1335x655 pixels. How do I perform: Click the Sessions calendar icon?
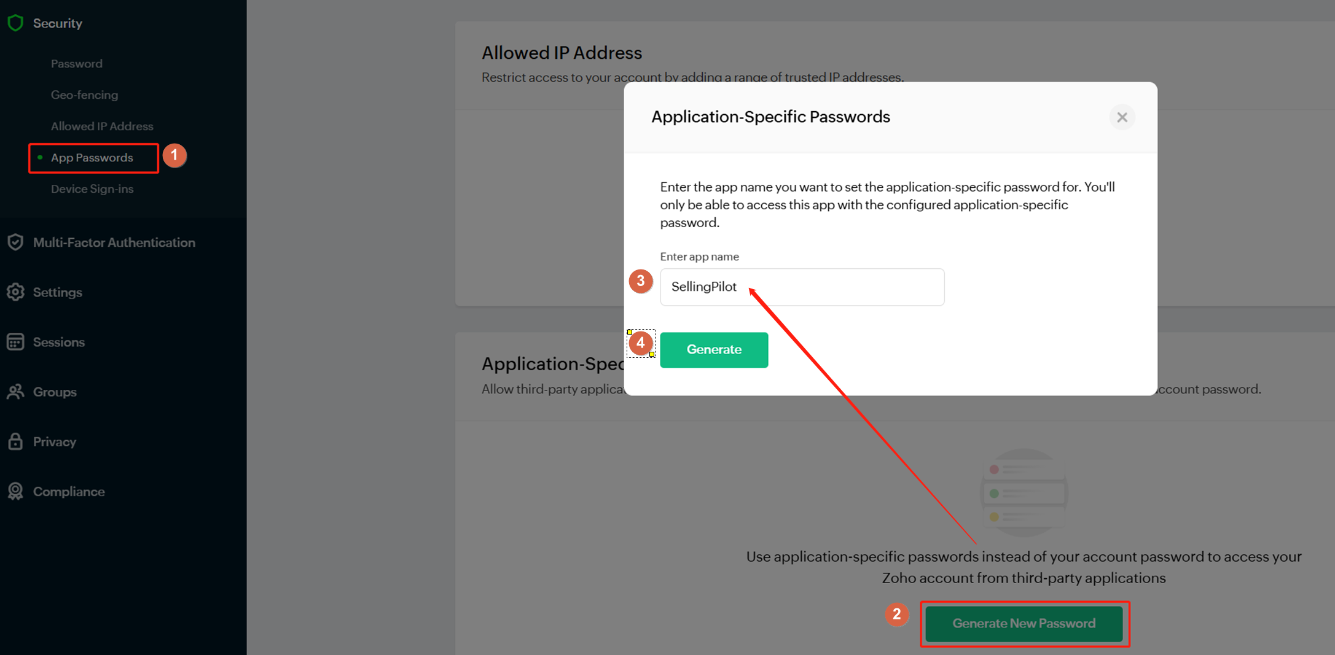click(x=15, y=342)
